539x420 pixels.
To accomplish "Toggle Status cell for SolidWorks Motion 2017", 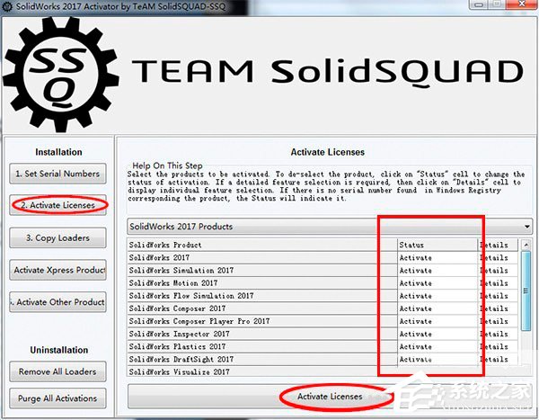I will [437, 283].
